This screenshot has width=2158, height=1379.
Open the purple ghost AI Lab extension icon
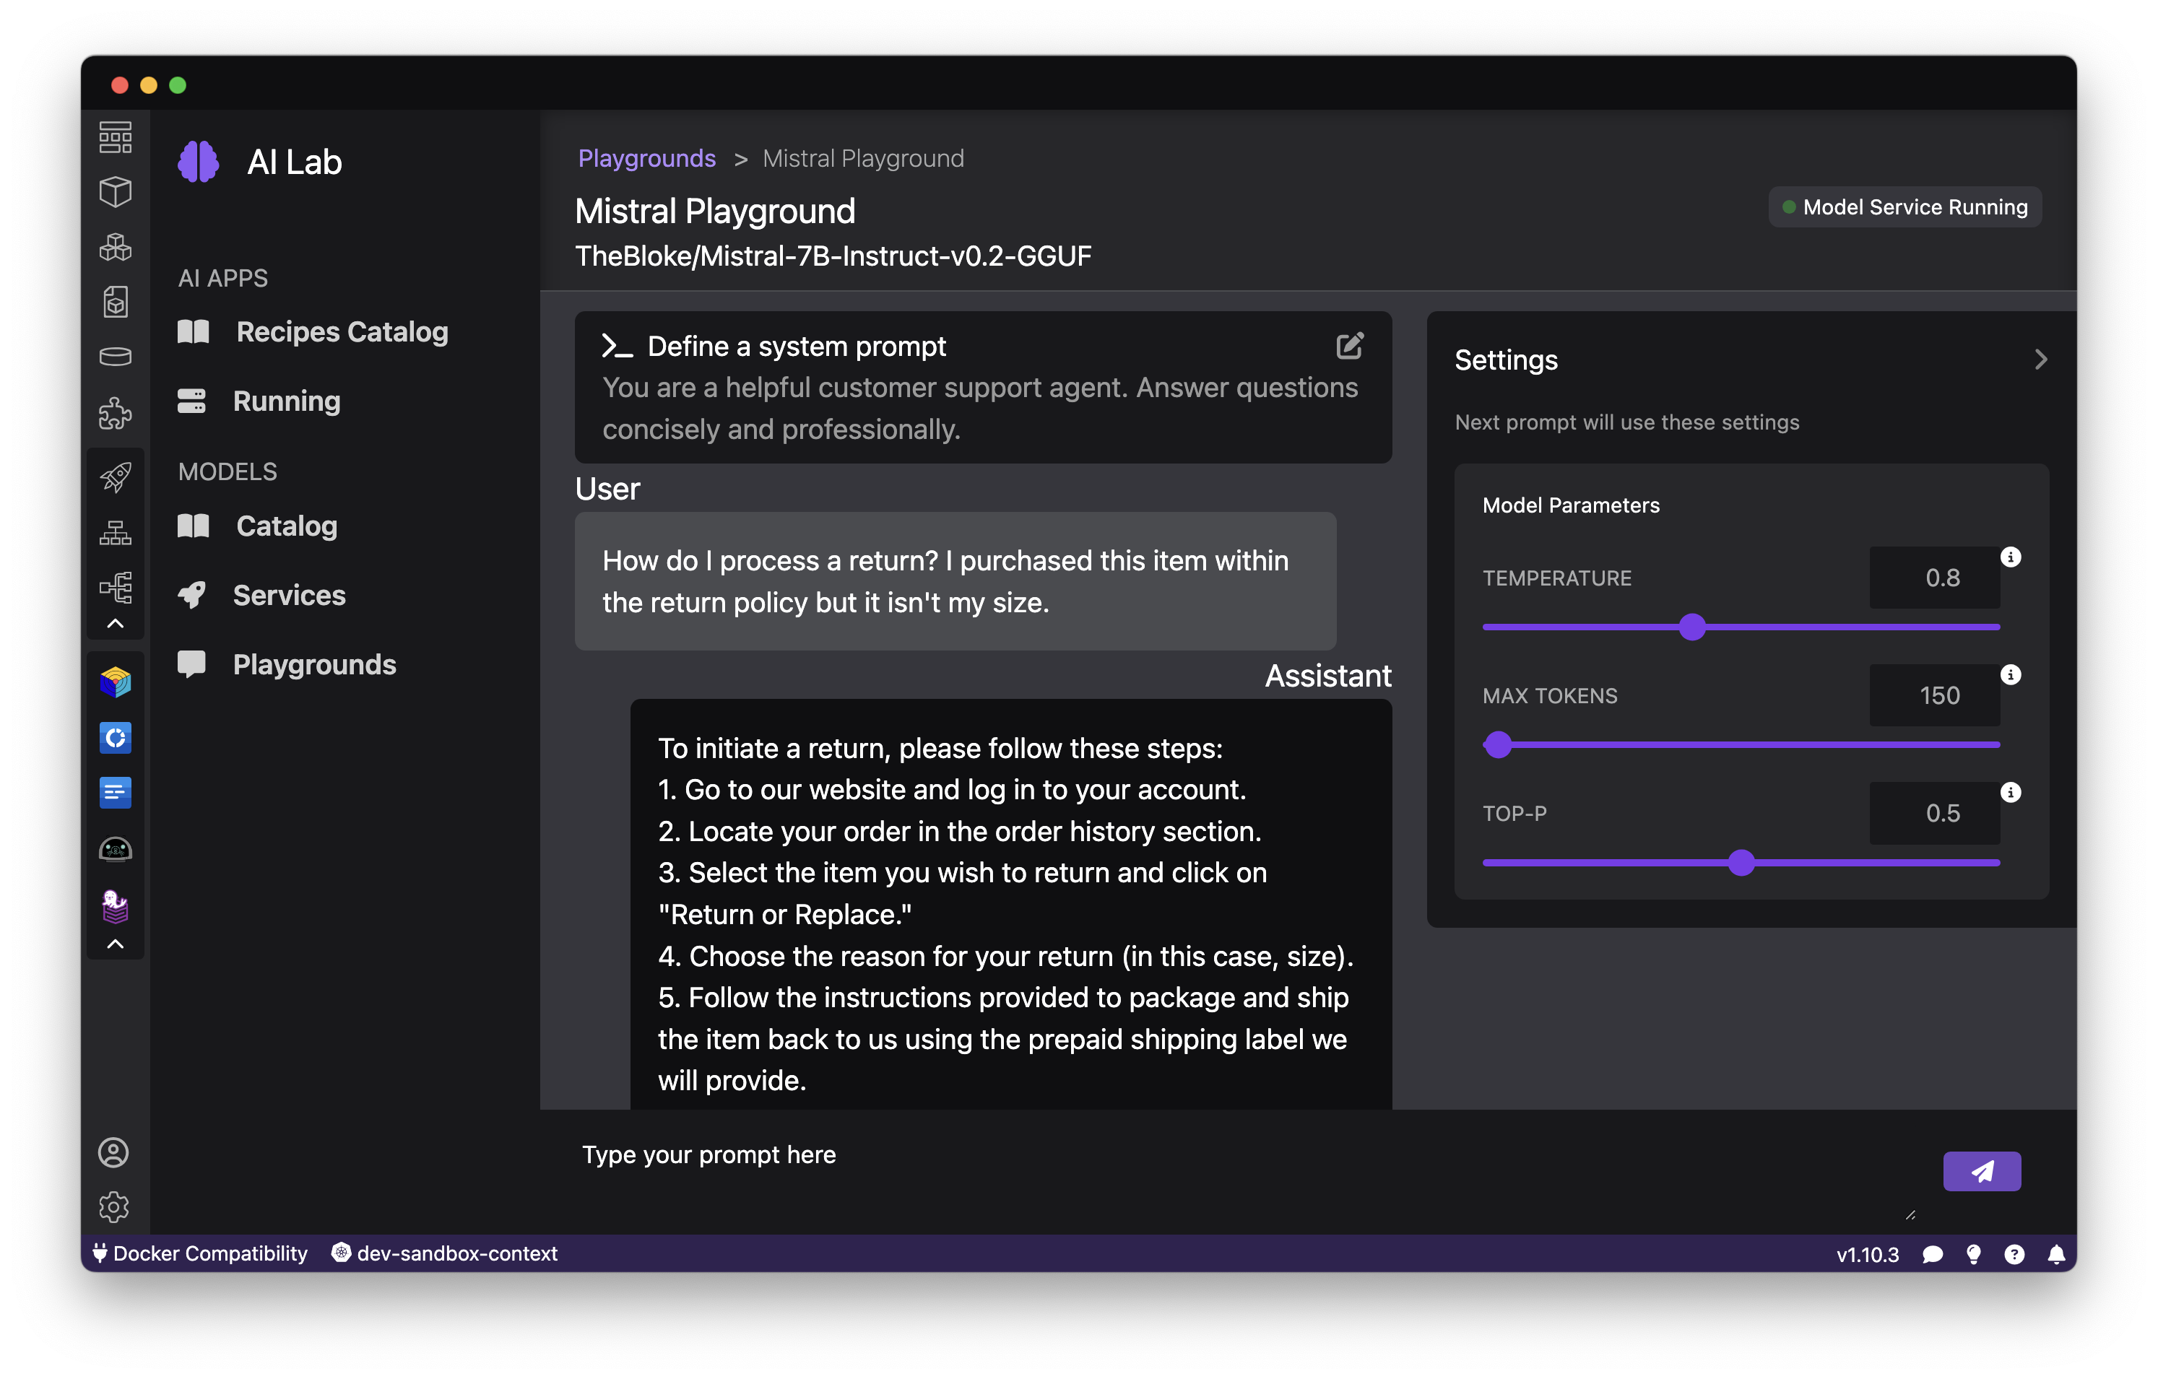pyautogui.click(x=115, y=907)
